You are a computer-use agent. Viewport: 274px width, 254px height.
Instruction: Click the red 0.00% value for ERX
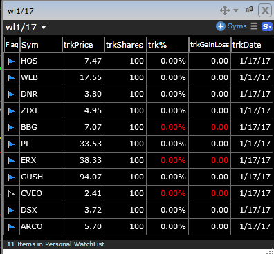(x=173, y=160)
